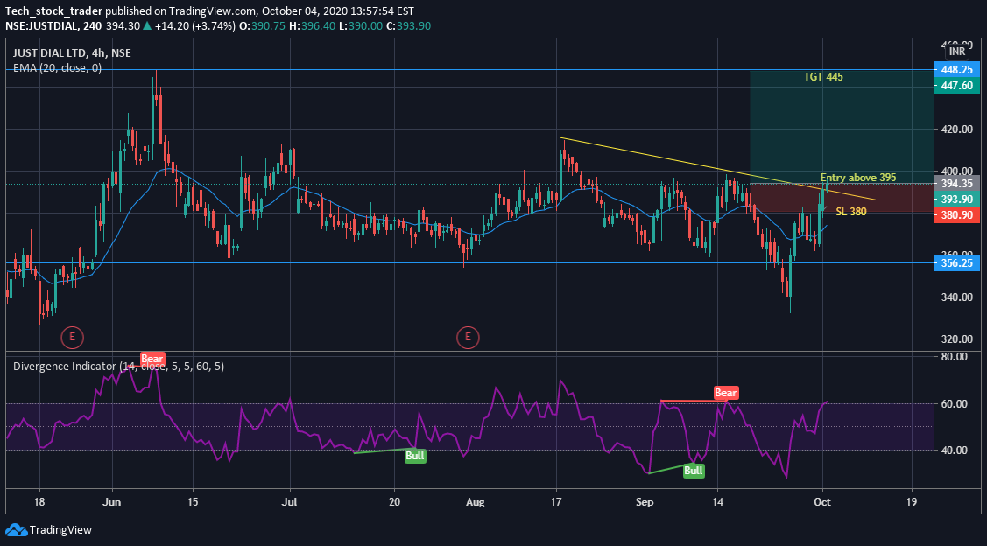Click the Tech_stock_trader author name
Image resolution: width=987 pixels, height=546 pixels.
(x=53, y=11)
